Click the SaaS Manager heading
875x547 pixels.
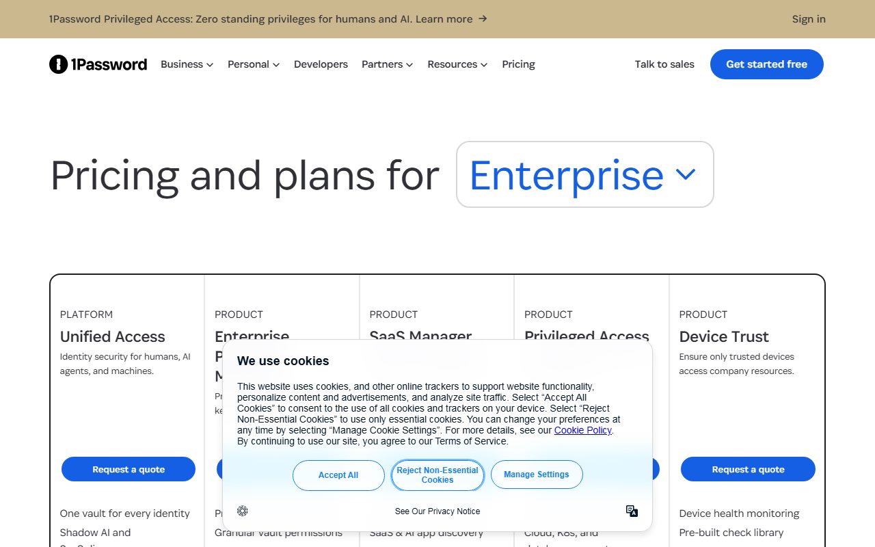(x=420, y=335)
